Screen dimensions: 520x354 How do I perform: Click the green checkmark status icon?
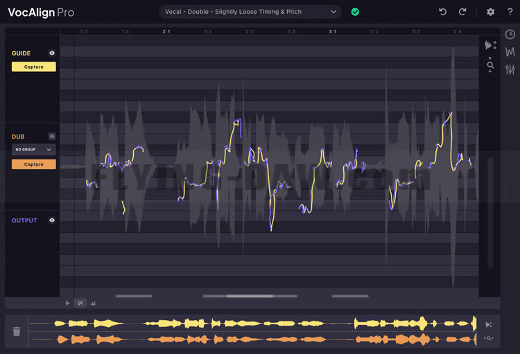tap(355, 12)
